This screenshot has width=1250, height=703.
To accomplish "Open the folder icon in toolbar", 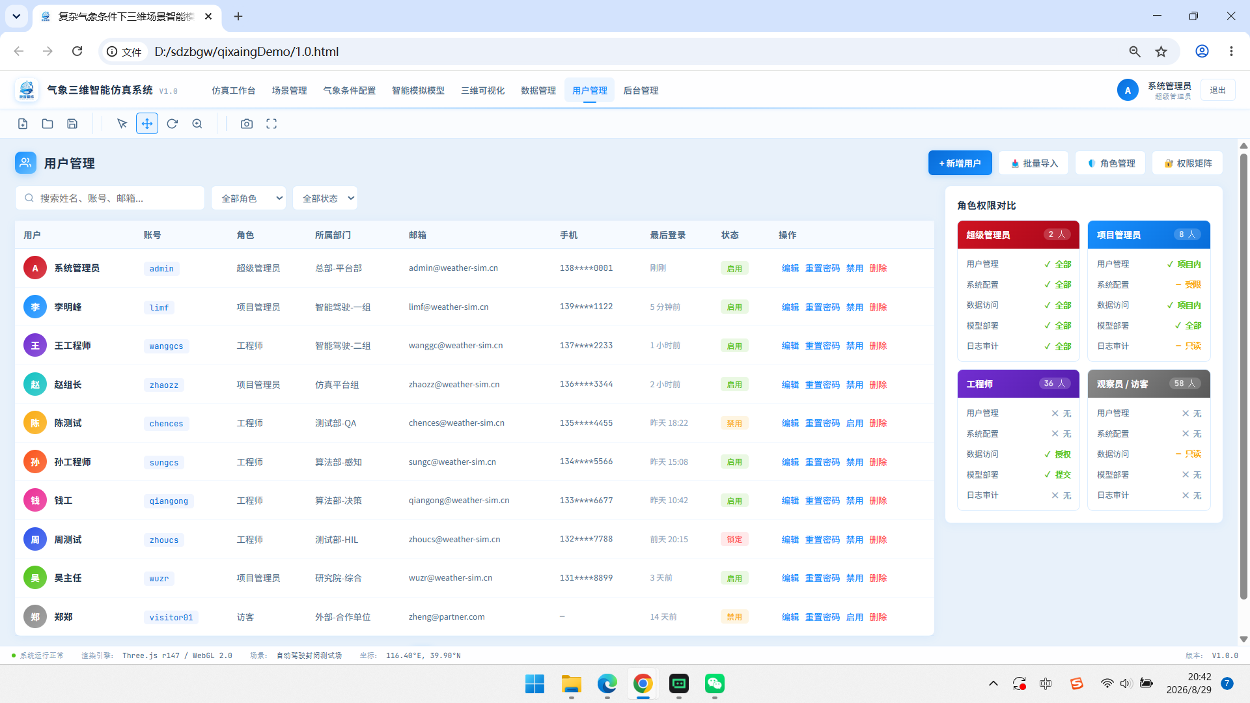I will 48,124.
